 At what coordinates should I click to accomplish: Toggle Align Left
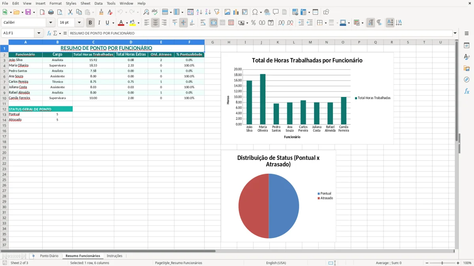point(147,23)
